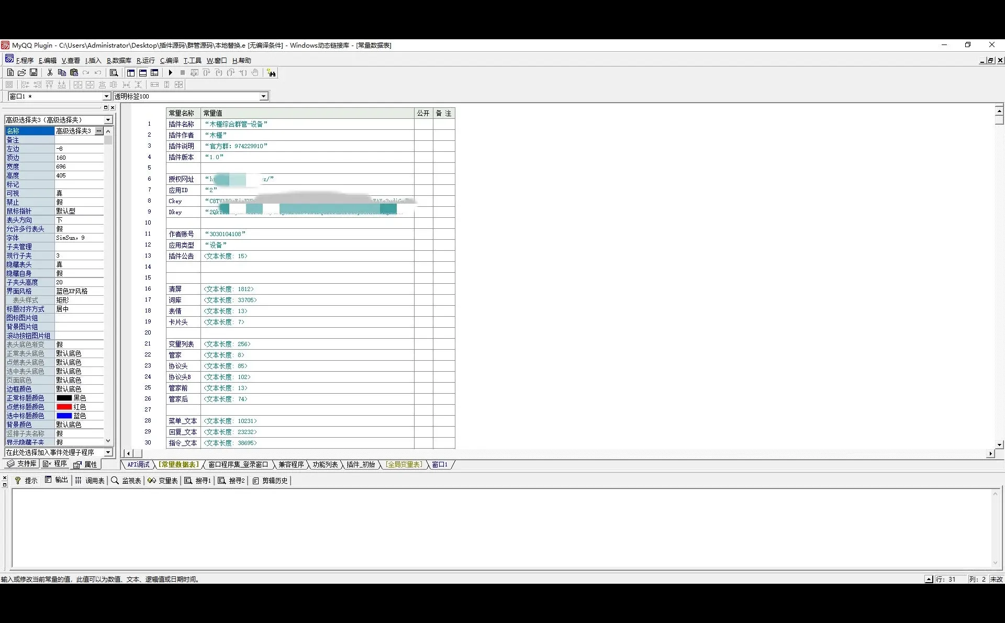Image resolution: width=1005 pixels, height=623 pixels.
Task: Toggle the 可视 property value
Action: pos(79,193)
